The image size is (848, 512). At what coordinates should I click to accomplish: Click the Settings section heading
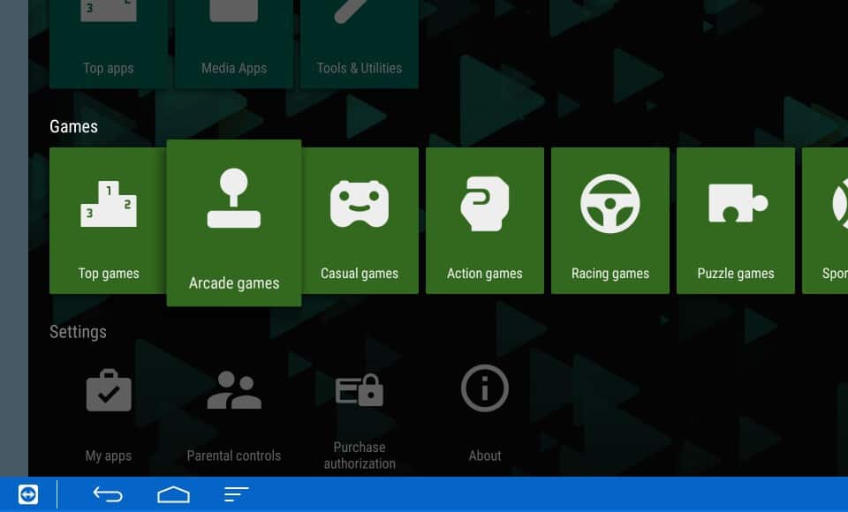tap(78, 332)
